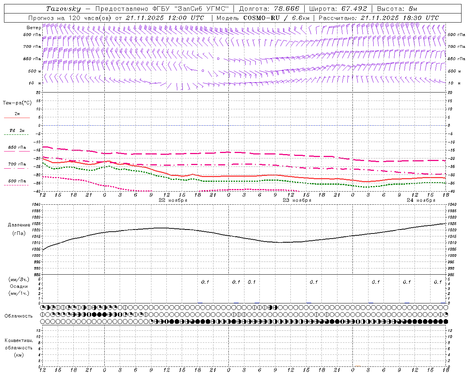Click the orange convective cloud marker
This screenshot has height=373, width=467.
[x=358, y=366]
